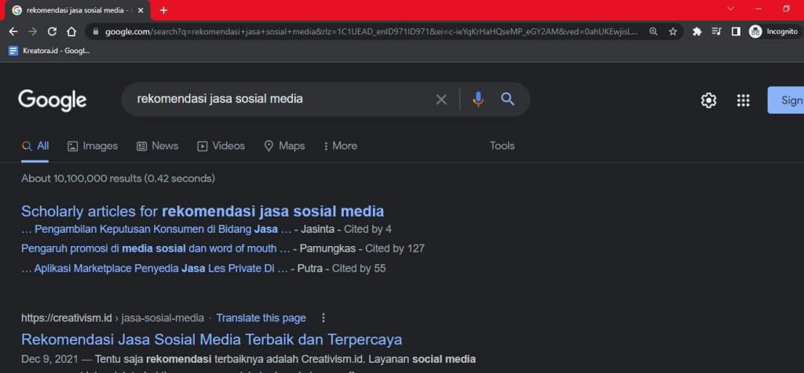Screen dimensions: 804x373
Task: Switch to the News tab
Action: (x=157, y=147)
